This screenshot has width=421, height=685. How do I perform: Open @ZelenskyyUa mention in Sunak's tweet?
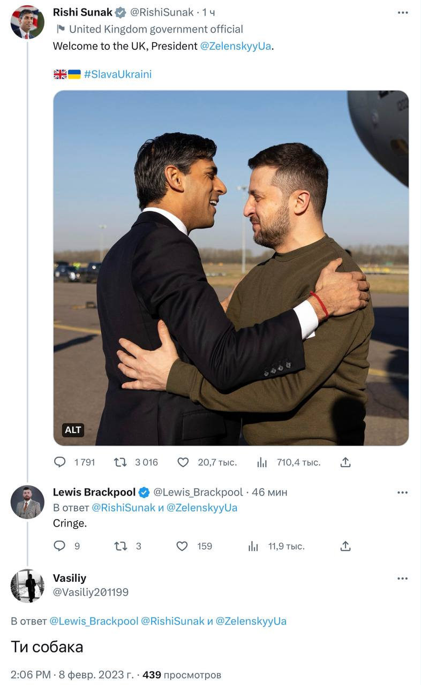click(236, 46)
